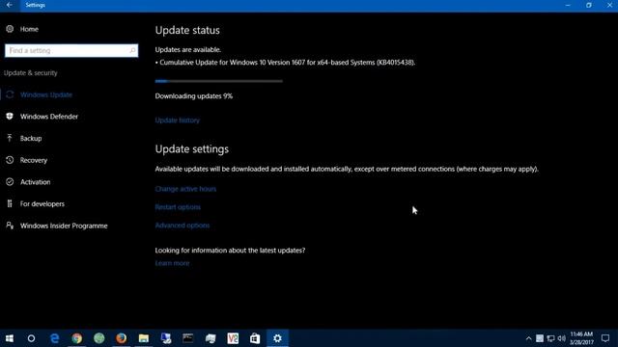This screenshot has width=618, height=347.
Task: Click the Learn more link
Action: pyautogui.click(x=172, y=263)
